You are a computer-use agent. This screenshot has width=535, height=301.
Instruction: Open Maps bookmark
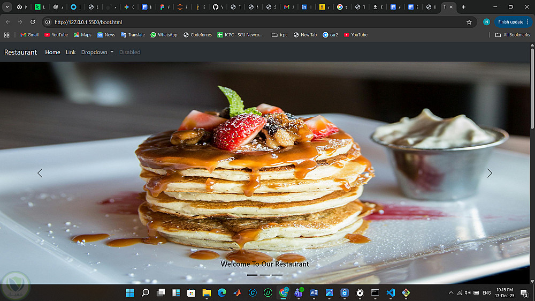click(82, 35)
